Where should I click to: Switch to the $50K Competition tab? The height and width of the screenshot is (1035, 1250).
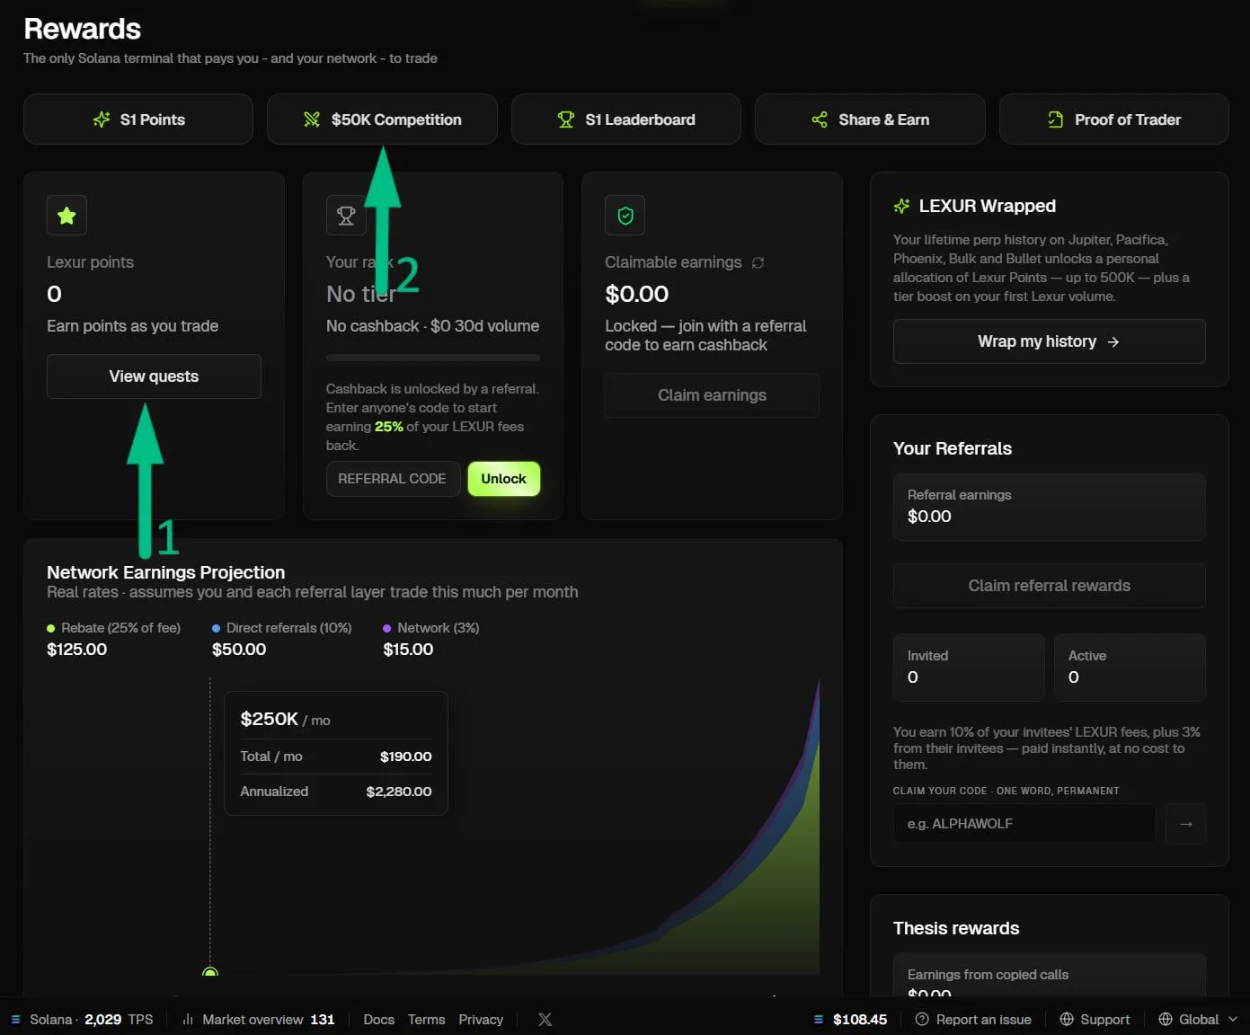tap(382, 119)
